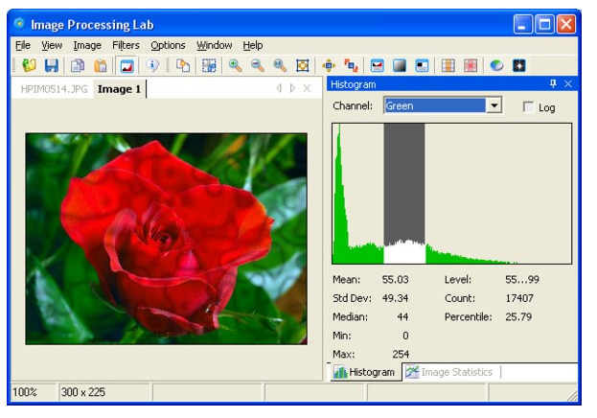This screenshot has width=597, height=418.
Task: Click the Zoom Out magnifier icon
Action: [x=258, y=65]
